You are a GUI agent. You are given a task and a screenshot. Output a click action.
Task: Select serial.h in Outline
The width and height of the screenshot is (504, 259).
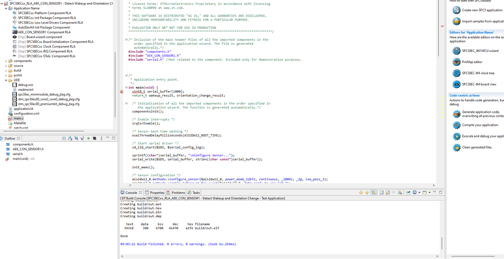pos(17,154)
